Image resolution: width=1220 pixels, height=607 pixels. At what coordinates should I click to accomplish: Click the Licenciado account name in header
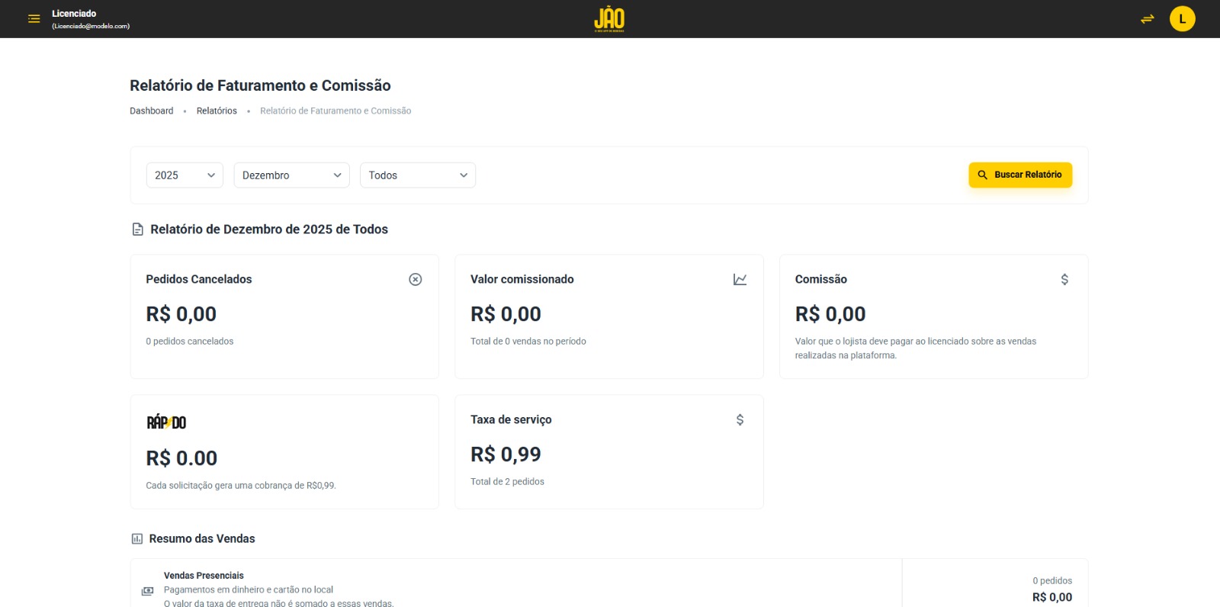[74, 14]
